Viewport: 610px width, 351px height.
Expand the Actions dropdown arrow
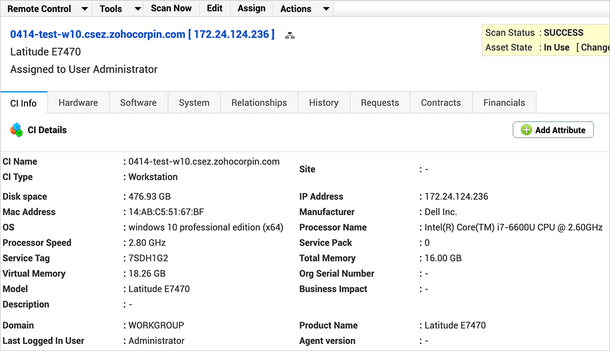click(x=326, y=9)
